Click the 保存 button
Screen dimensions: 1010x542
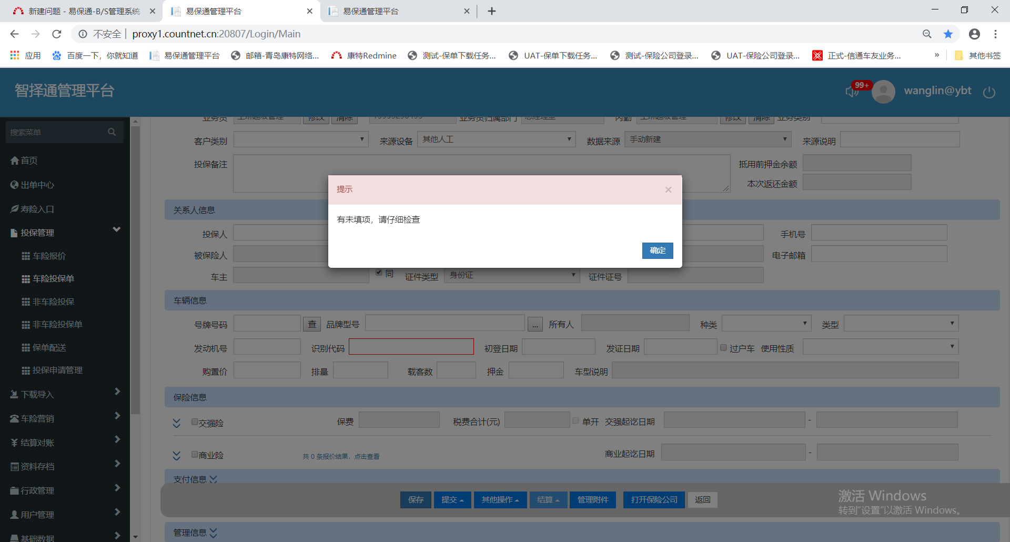click(x=416, y=500)
